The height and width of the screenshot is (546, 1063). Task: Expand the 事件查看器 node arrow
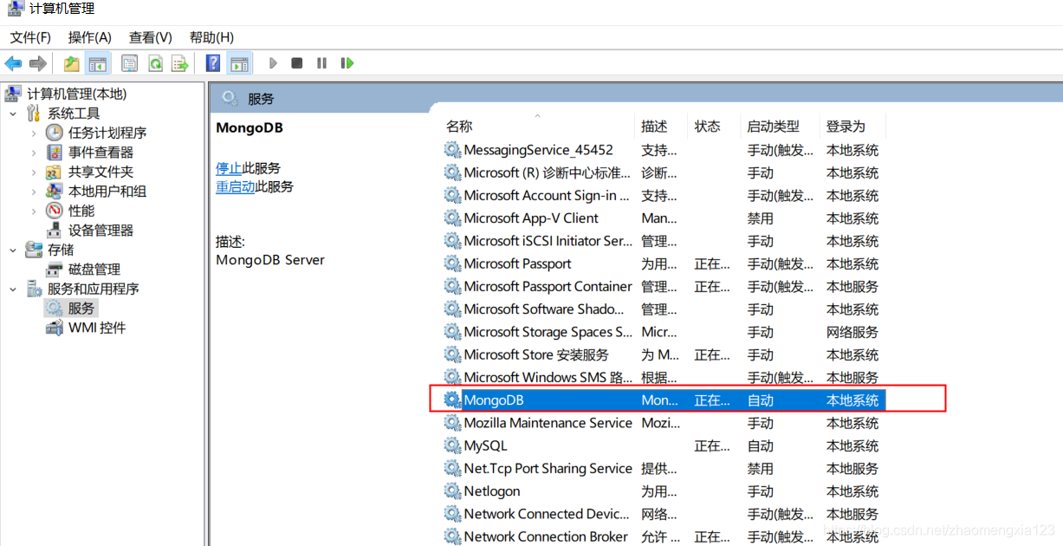tap(34, 153)
